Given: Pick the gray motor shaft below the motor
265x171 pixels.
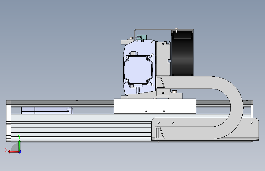Looking at the screenshot, I should tap(138, 90).
